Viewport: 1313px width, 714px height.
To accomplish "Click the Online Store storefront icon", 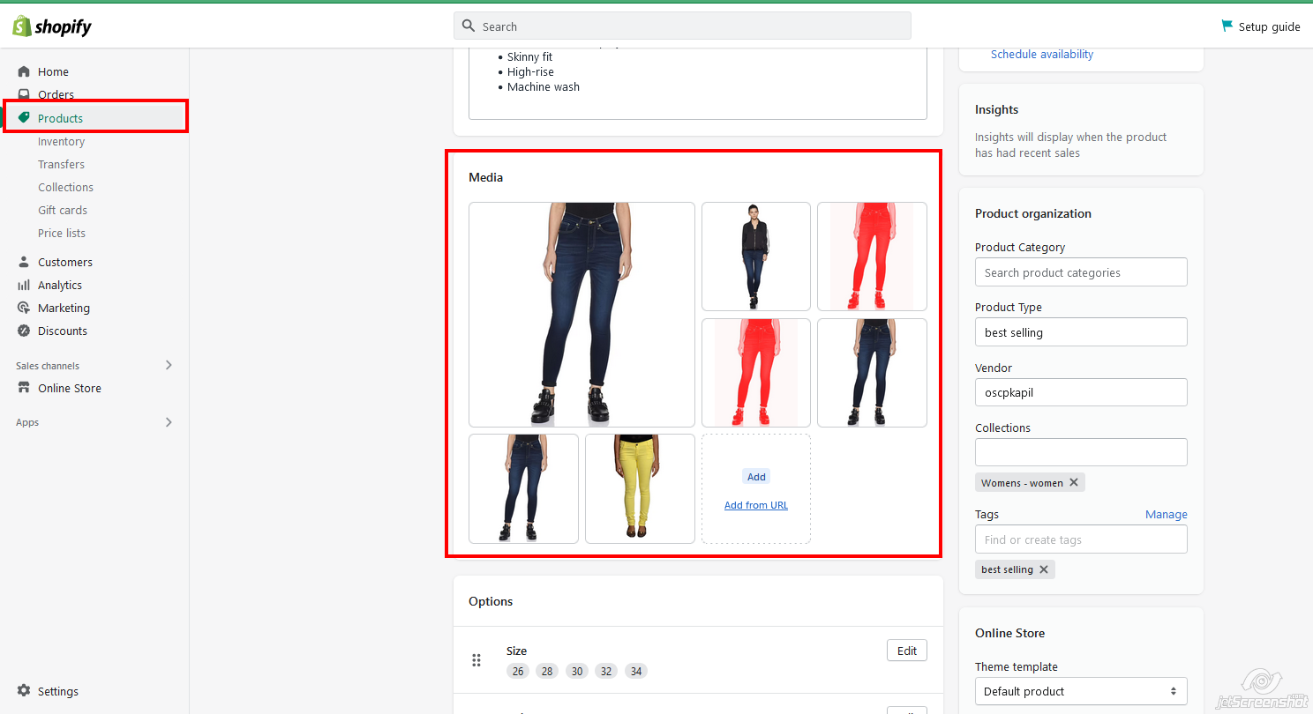I will pyautogui.click(x=24, y=388).
